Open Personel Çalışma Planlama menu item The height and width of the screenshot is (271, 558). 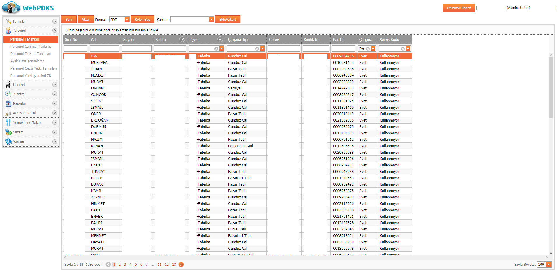pos(31,47)
